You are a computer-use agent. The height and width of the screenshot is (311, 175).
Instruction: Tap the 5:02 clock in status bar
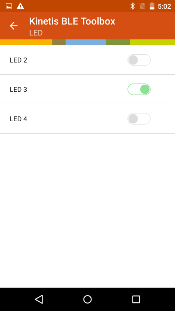click(x=164, y=6)
